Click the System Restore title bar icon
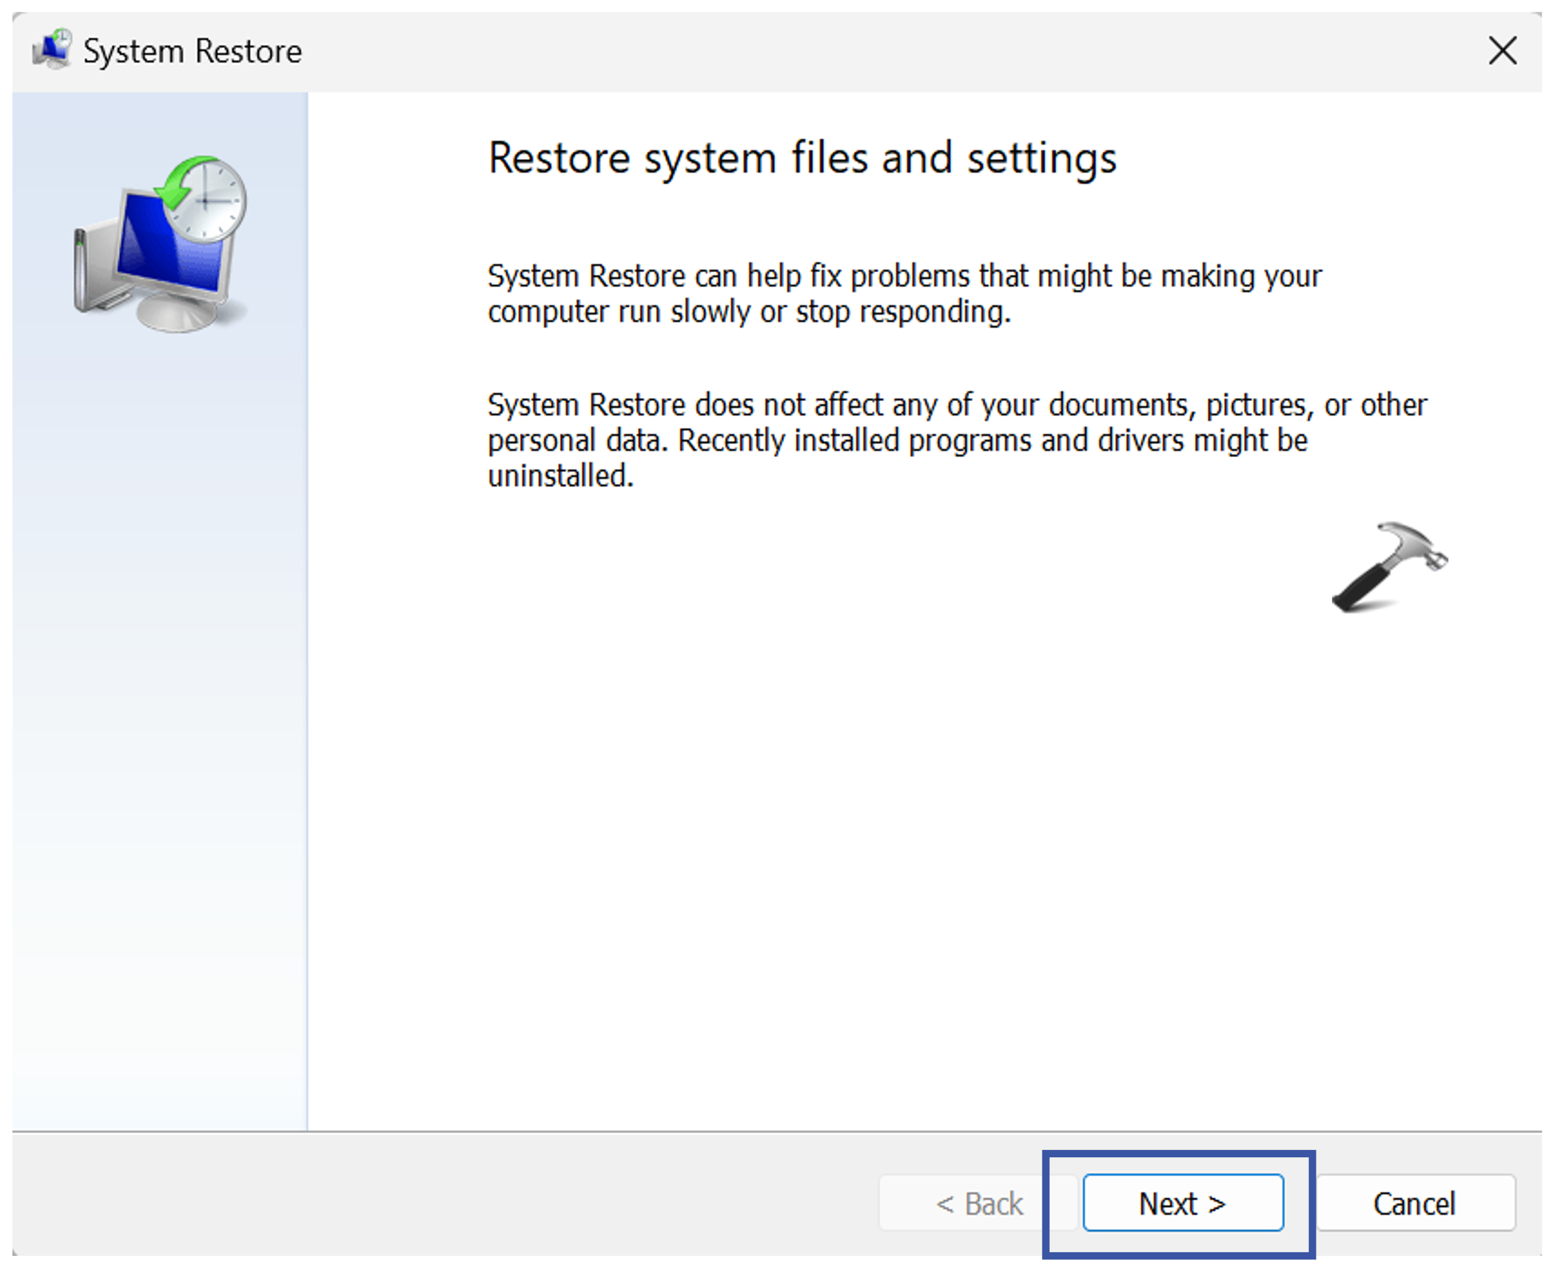1554x1272 pixels. (51, 50)
